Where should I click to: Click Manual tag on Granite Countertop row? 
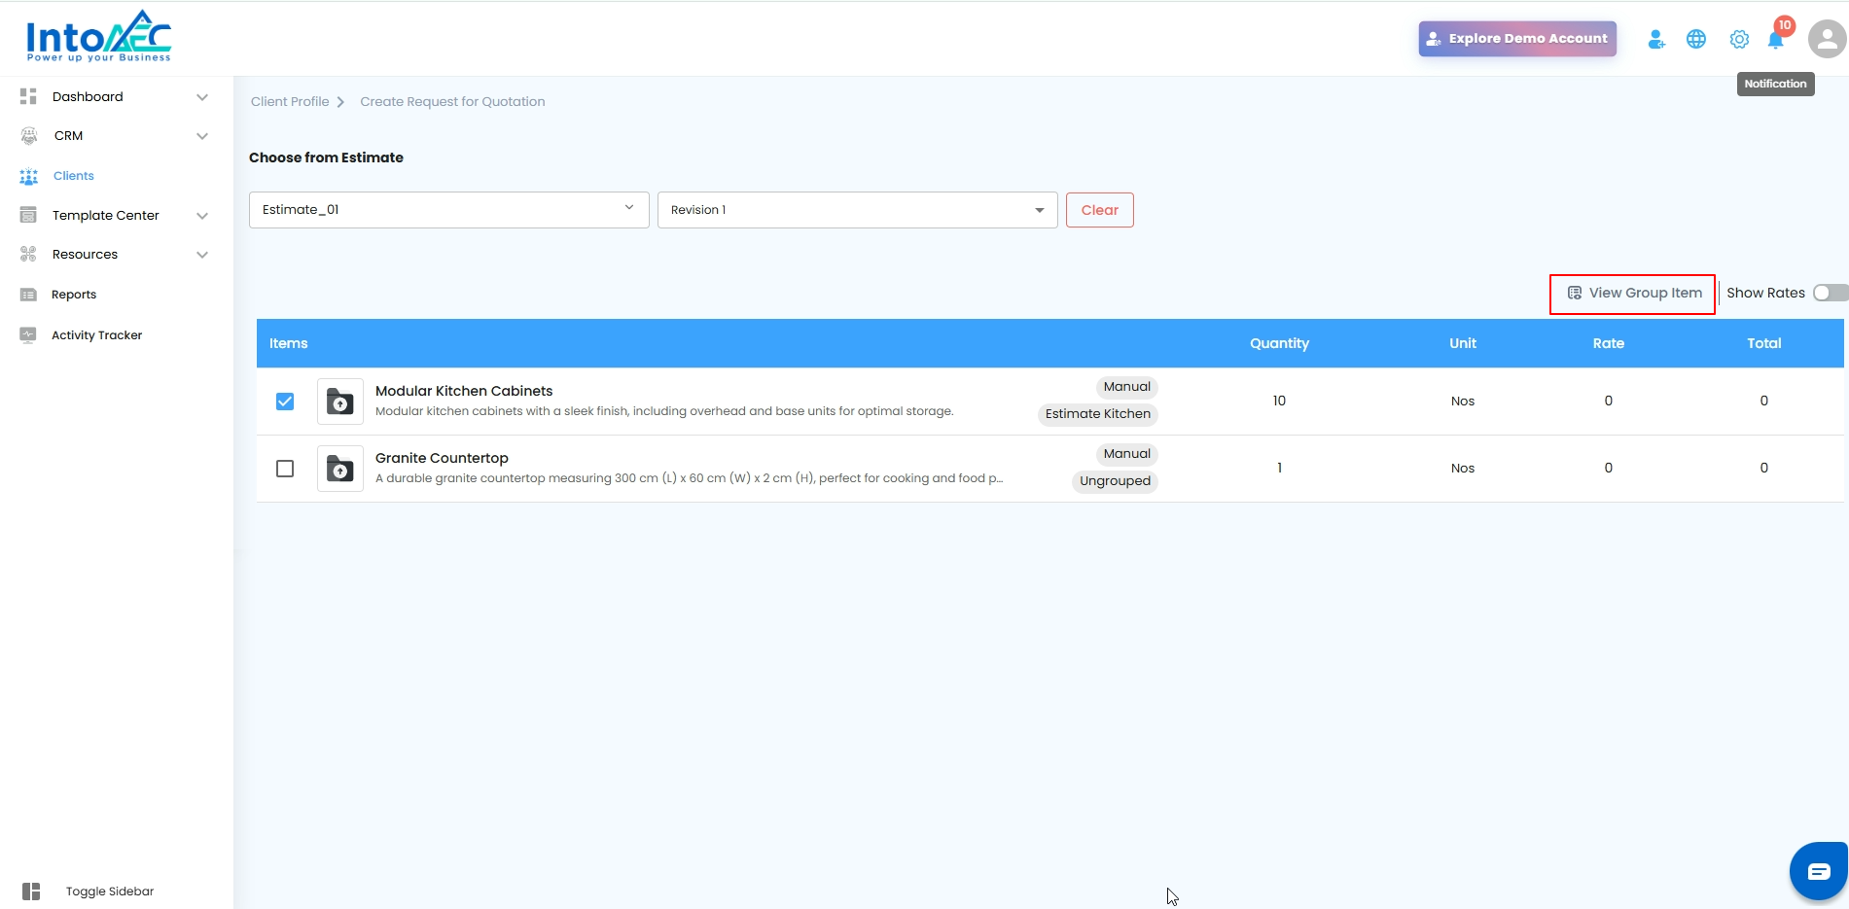pos(1127,454)
